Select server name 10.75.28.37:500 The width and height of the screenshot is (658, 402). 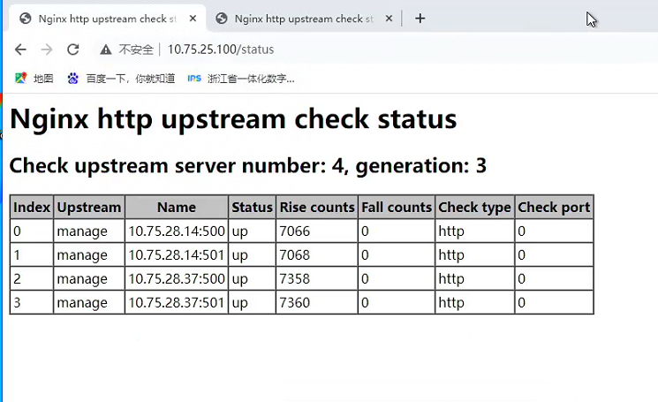pyautogui.click(x=177, y=278)
